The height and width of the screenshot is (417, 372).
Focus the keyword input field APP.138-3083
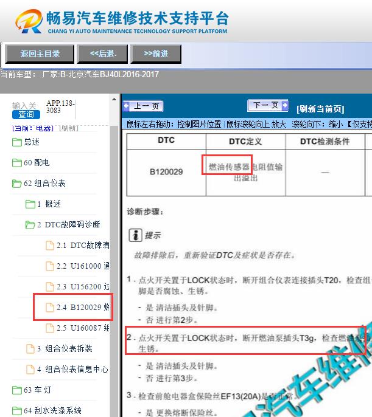pyautogui.click(x=60, y=109)
